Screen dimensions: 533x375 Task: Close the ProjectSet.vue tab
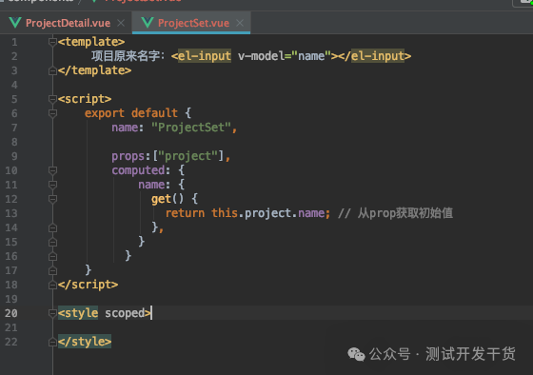point(240,23)
